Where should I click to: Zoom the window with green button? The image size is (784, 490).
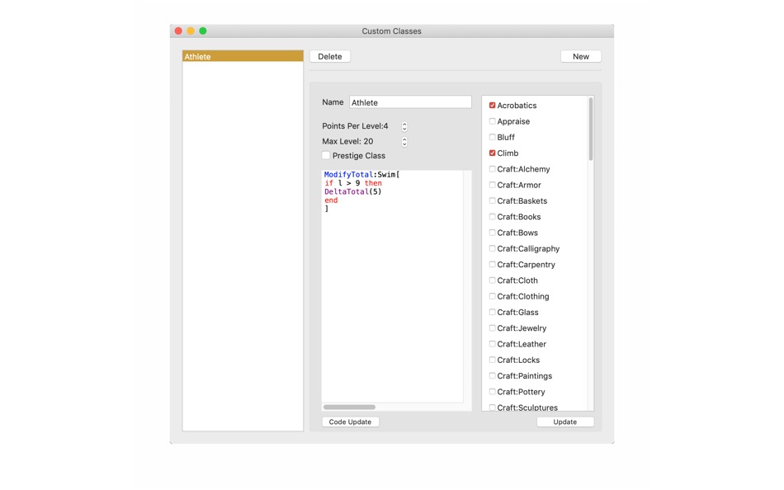tap(203, 31)
